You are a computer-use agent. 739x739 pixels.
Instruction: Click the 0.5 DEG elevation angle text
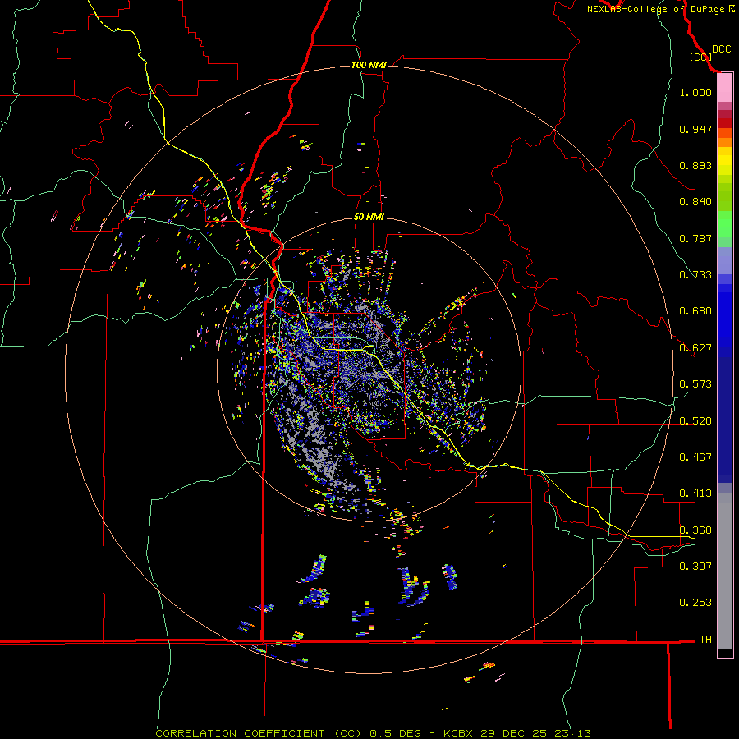(x=395, y=733)
